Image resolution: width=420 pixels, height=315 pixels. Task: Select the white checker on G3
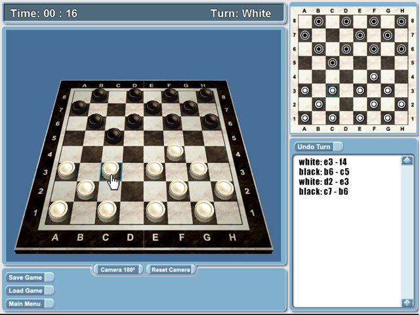(x=198, y=170)
